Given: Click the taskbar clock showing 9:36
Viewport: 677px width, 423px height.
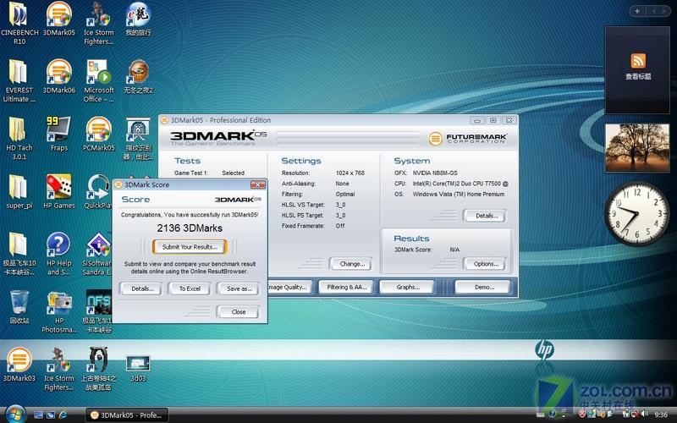Looking at the screenshot, I should point(661,415).
